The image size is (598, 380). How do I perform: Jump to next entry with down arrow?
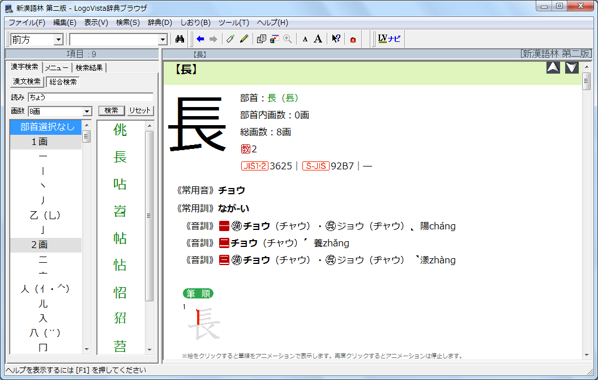pos(572,68)
